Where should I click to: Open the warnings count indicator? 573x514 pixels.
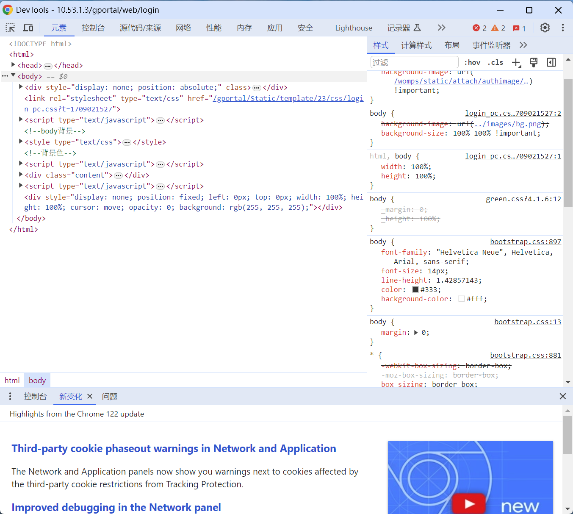point(498,28)
